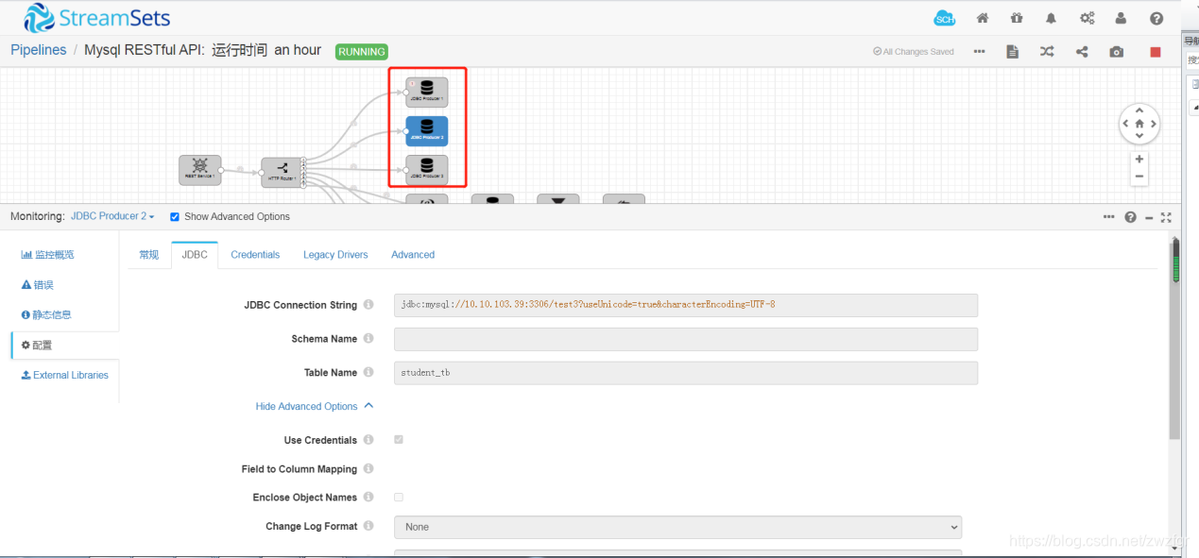This screenshot has height=558, width=1199.
Task: Zoom in the canvas with plus
Action: tap(1139, 160)
